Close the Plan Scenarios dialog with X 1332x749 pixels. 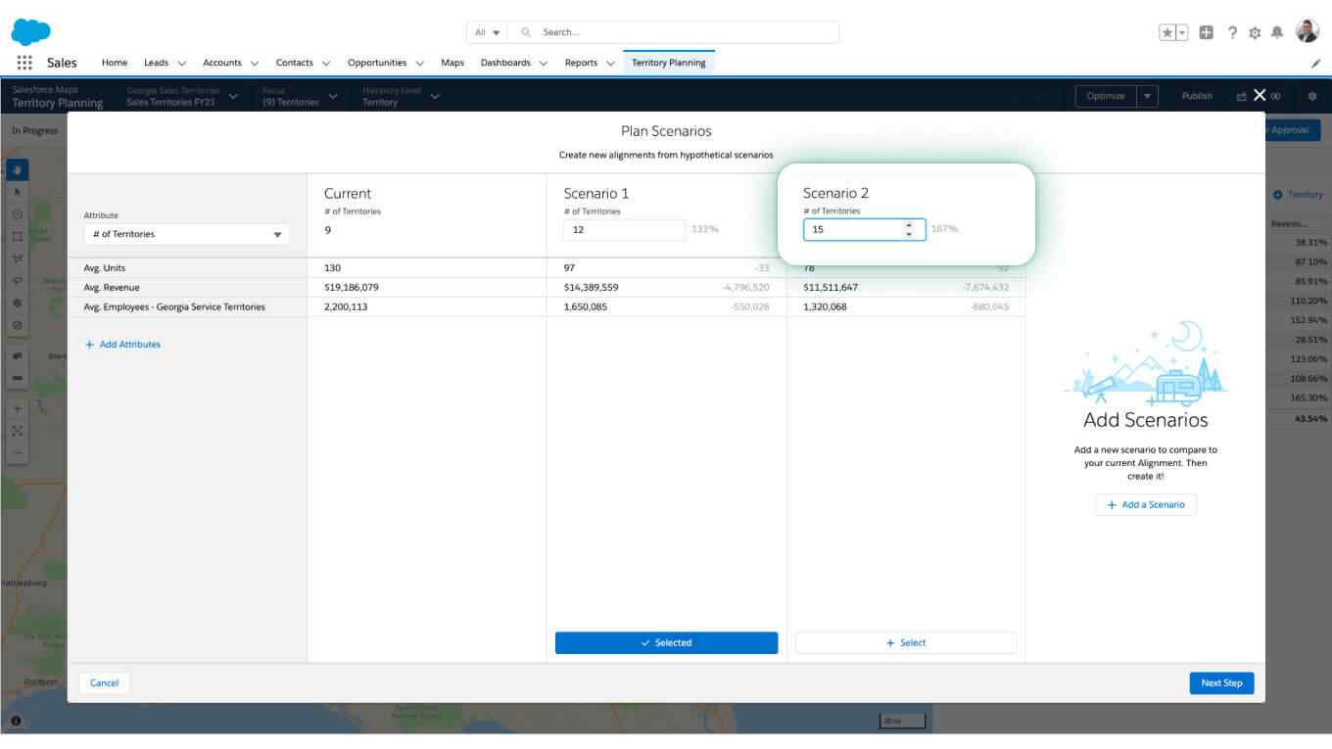point(1260,95)
